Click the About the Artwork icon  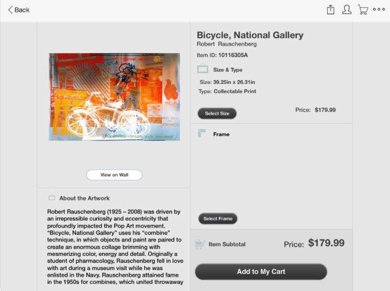click(52, 198)
